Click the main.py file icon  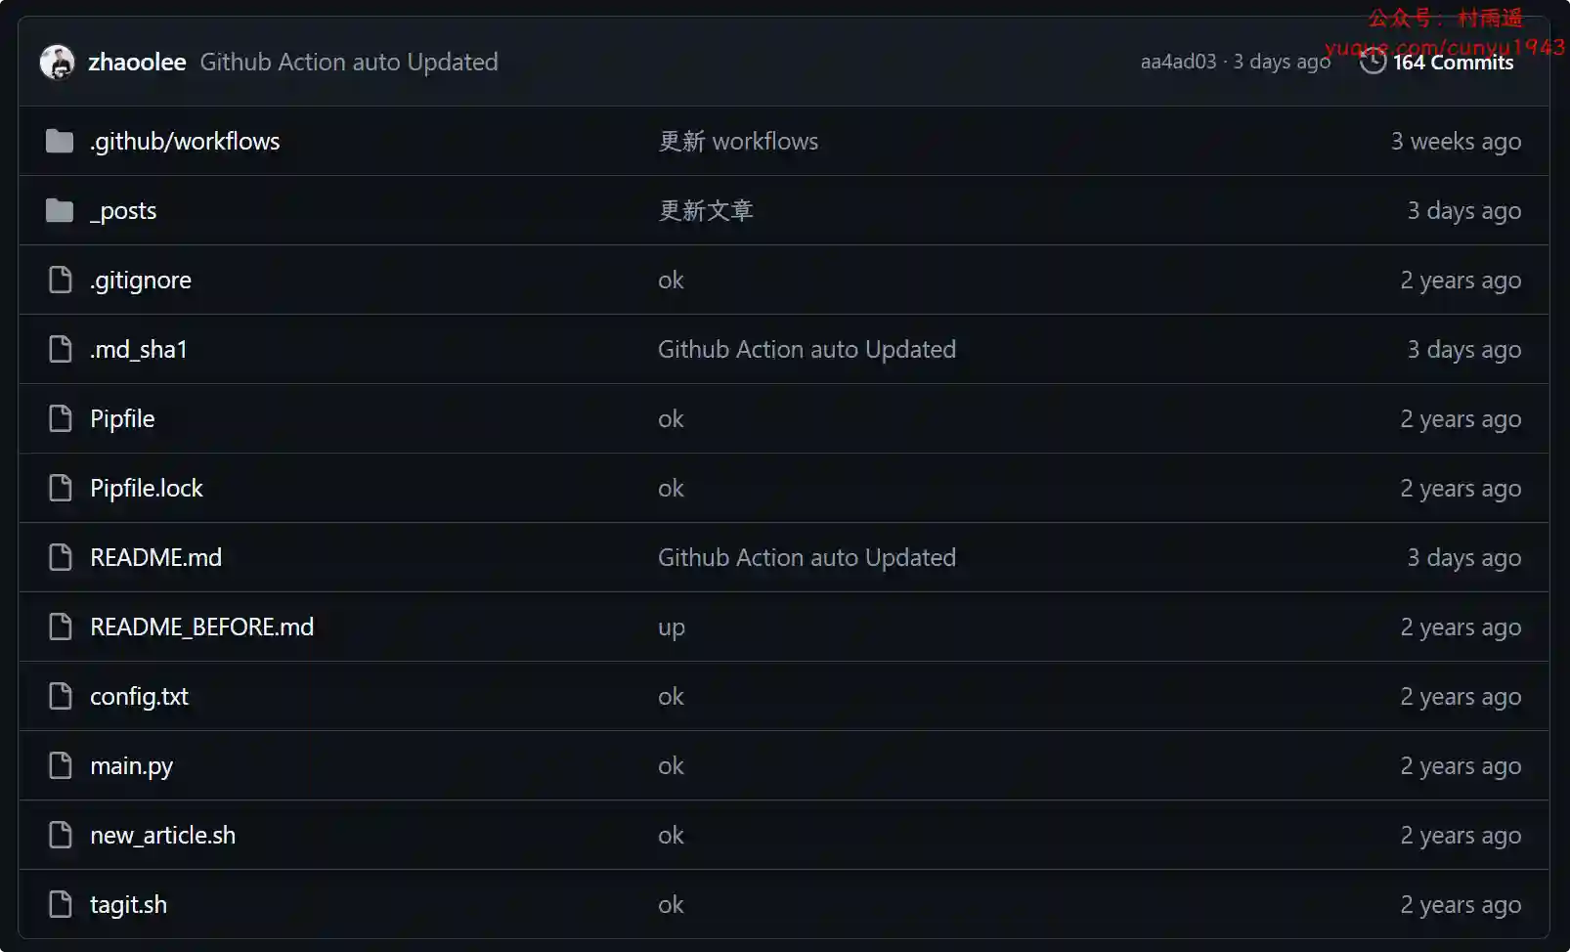[x=60, y=765]
